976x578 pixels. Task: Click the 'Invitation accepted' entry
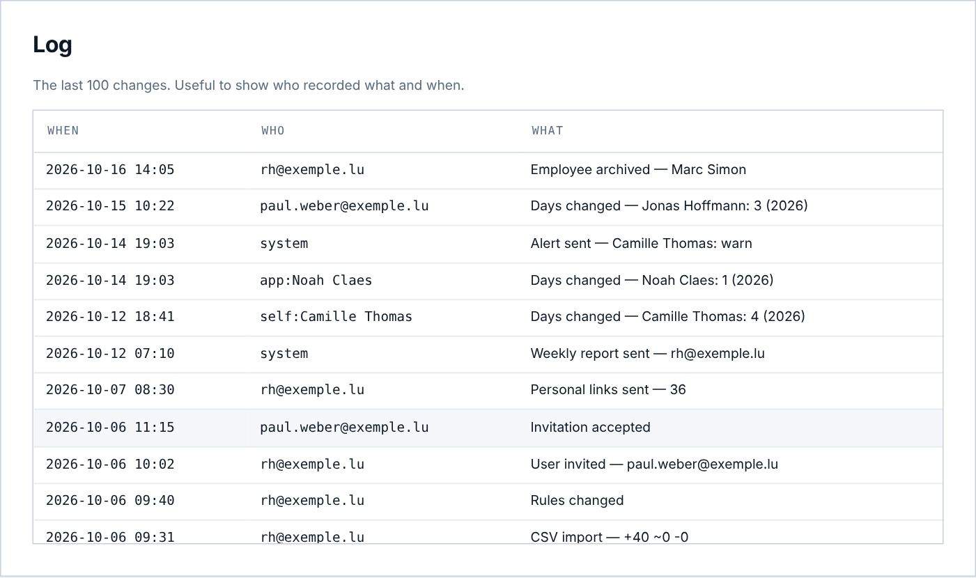pyautogui.click(x=590, y=428)
